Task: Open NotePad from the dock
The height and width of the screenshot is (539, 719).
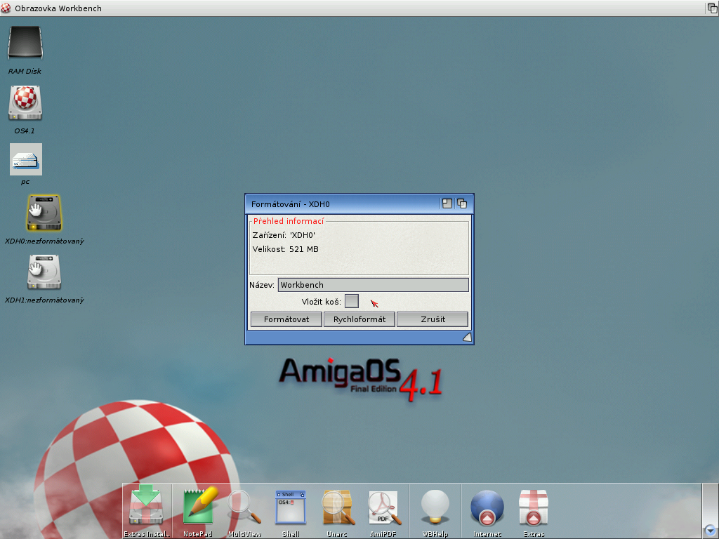Action: (x=197, y=507)
